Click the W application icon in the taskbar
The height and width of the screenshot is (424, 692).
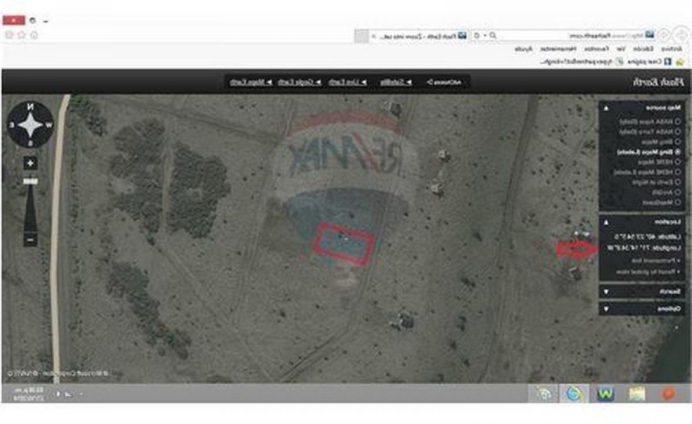point(606,393)
